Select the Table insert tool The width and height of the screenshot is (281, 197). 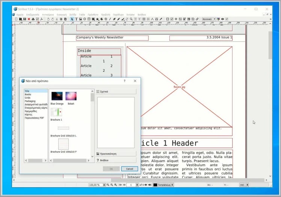click(x=89, y=19)
